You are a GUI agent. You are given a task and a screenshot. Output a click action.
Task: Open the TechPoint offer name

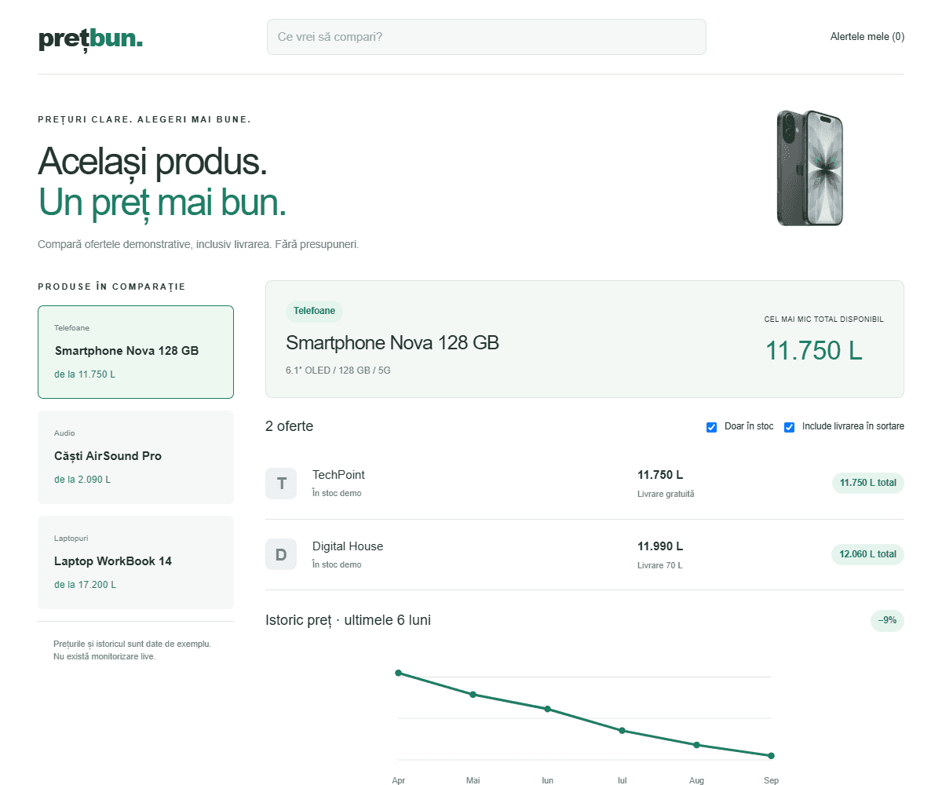pos(338,475)
